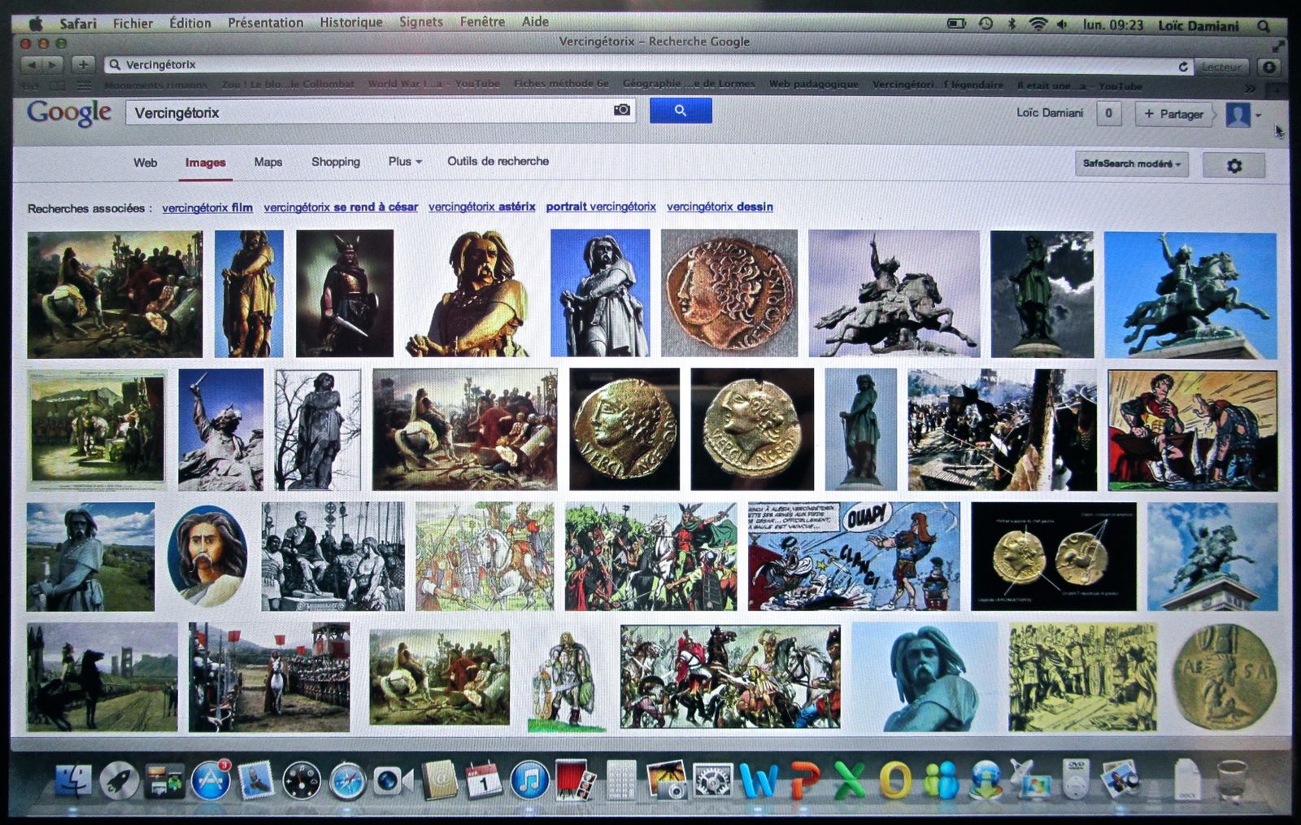
Task: Switch to the Shopping tab
Action: pyautogui.click(x=335, y=162)
